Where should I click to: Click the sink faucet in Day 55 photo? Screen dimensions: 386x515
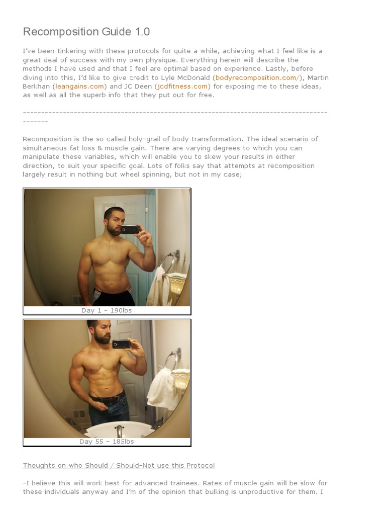pyautogui.click(x=119, y=431)
